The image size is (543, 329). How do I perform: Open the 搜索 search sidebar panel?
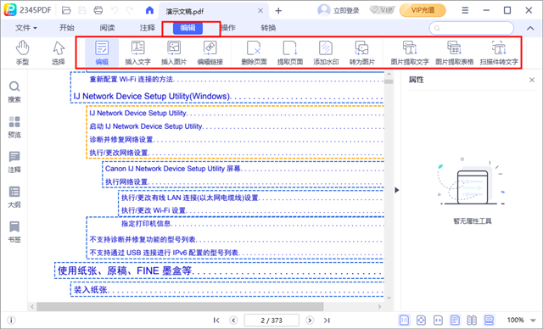[14, 92]
